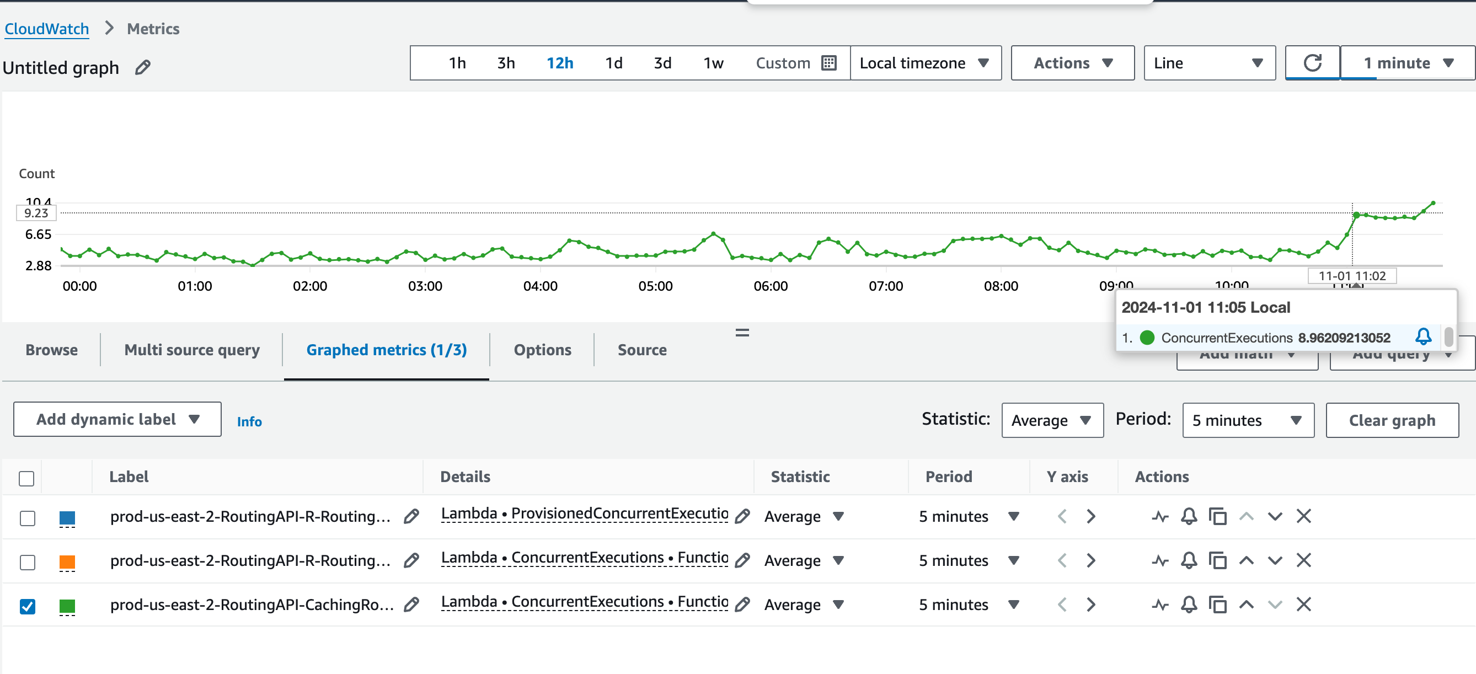Open the global Statistic Average dropdown
This screenshot has width=1476, height=674.
point(1052,420)
